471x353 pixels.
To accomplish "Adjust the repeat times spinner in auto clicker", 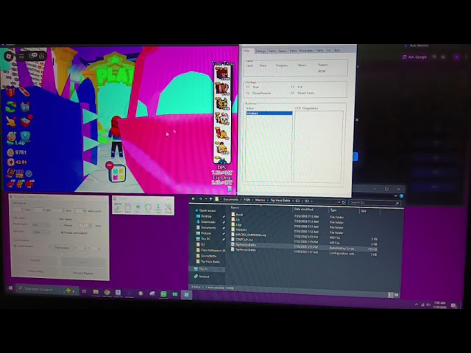I will [x=90, y=226].
